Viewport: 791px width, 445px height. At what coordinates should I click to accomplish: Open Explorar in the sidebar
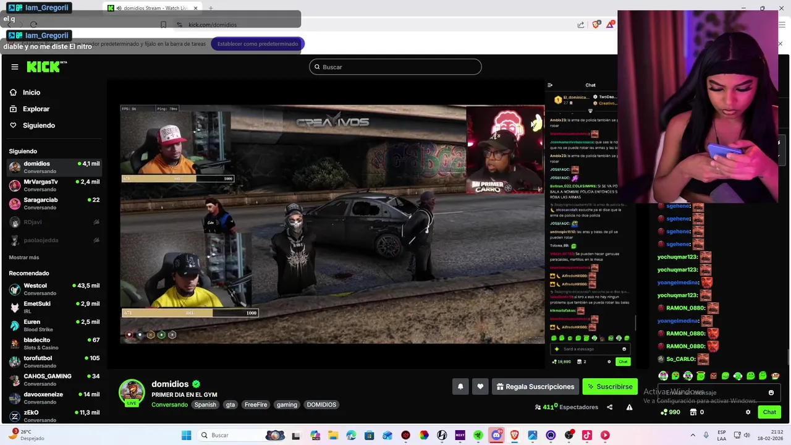coord(36,109)
